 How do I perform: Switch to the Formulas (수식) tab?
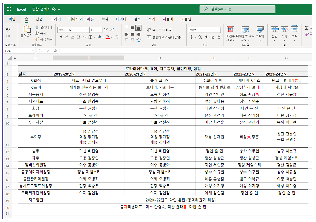pos(105,19)
